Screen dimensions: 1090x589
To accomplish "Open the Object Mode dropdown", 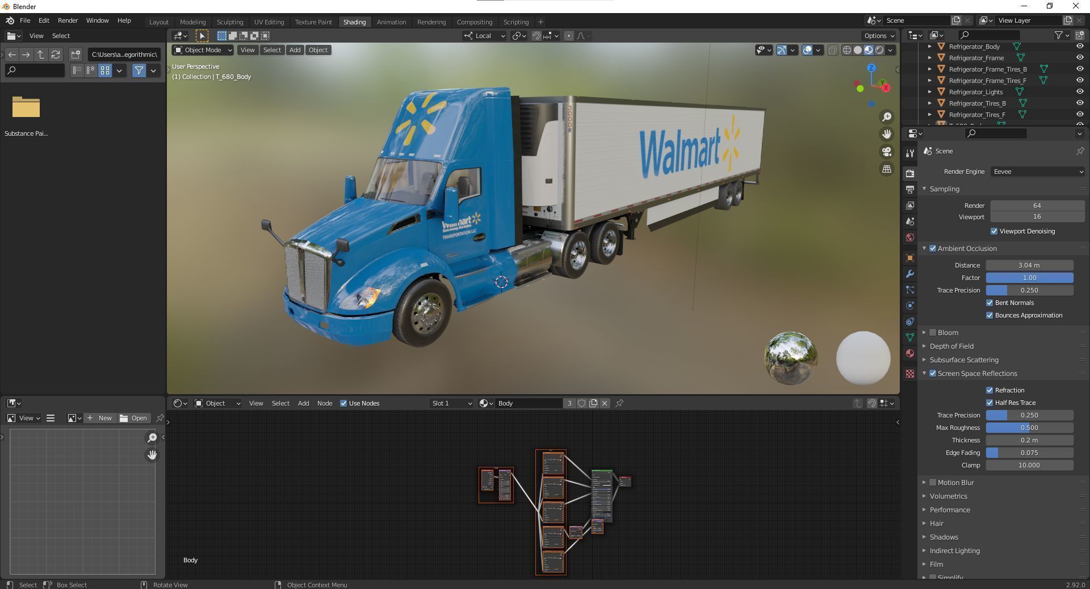I will pyautogui.click(x=203, y=50).
